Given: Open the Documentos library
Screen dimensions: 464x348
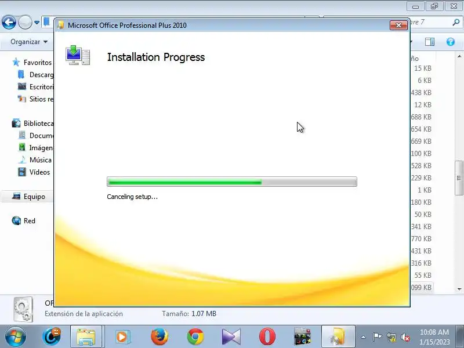Looking at the screenshot, I should [41, 136].
